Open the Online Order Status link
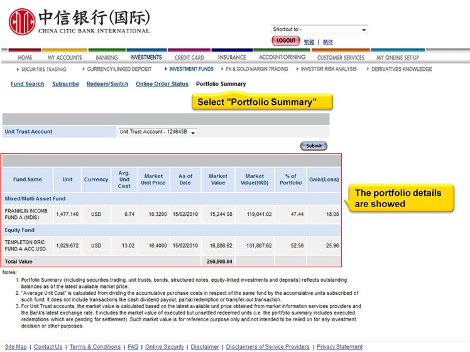 coord(162,84)
